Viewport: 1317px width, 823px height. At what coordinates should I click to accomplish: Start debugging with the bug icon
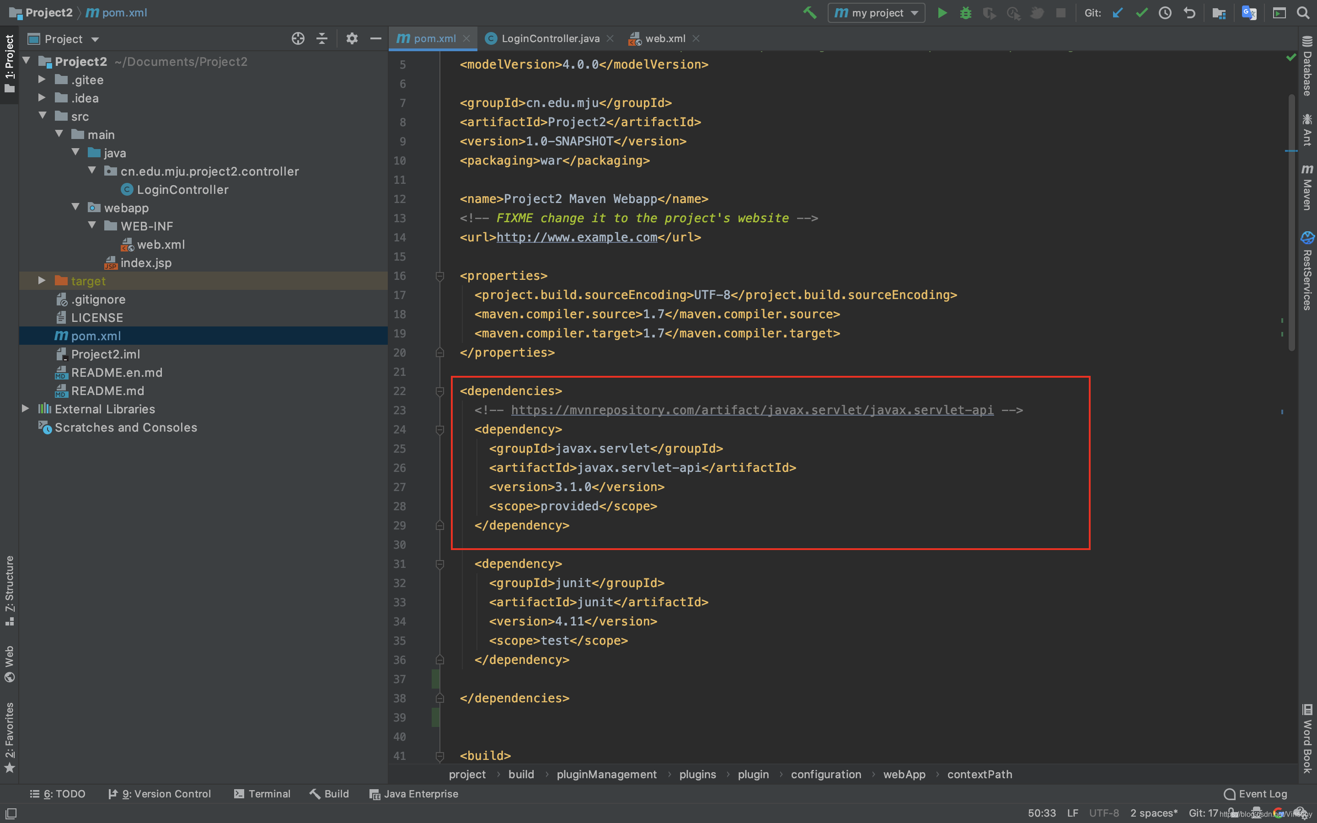(965, 12)
